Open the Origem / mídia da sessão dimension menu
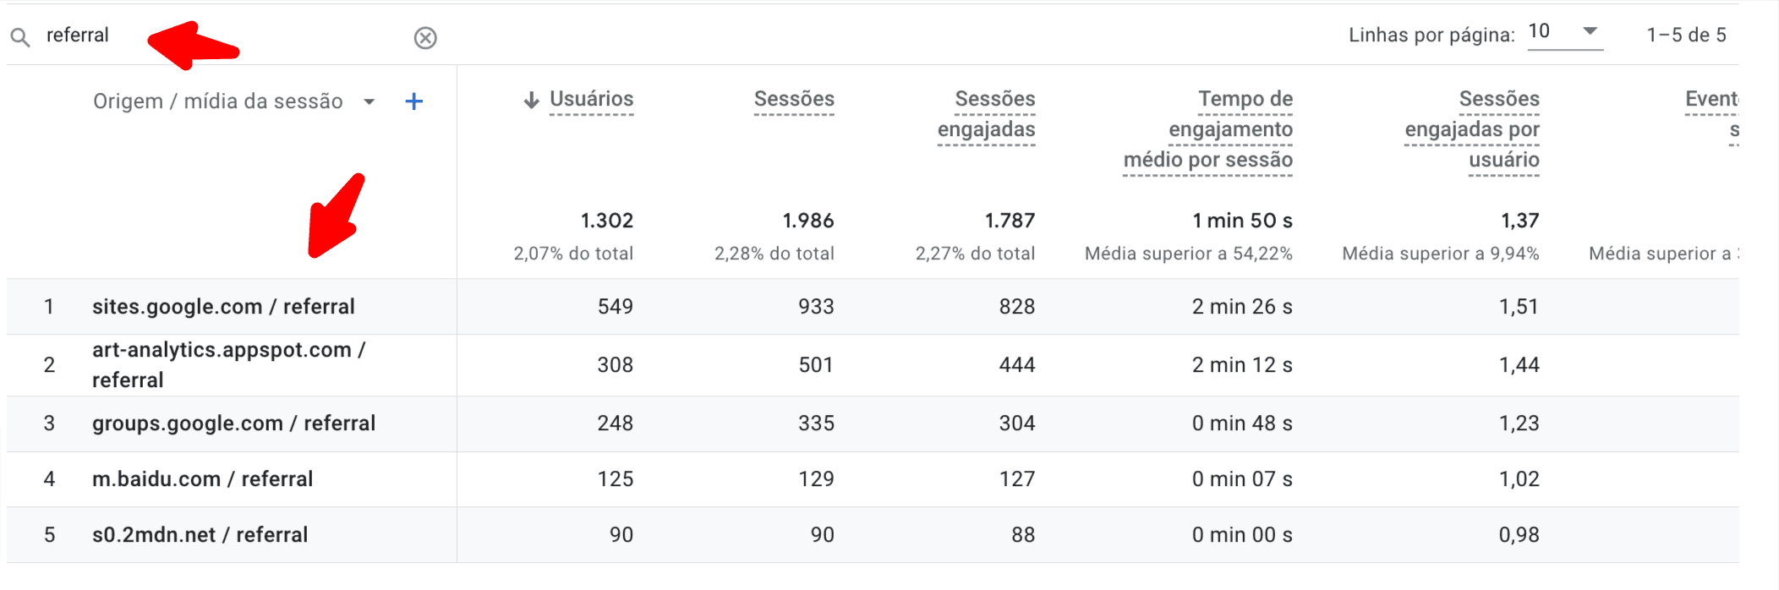1779x590 pixels. pos(370,101)
